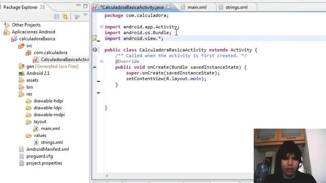Select the layout folder

(x=40, y=121)
